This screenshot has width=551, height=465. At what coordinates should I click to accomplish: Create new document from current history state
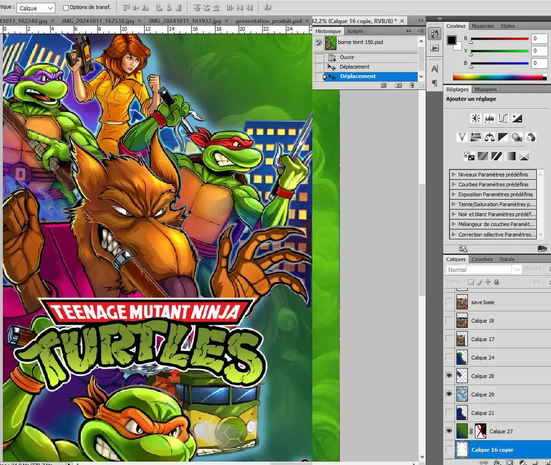coord(384,86)
